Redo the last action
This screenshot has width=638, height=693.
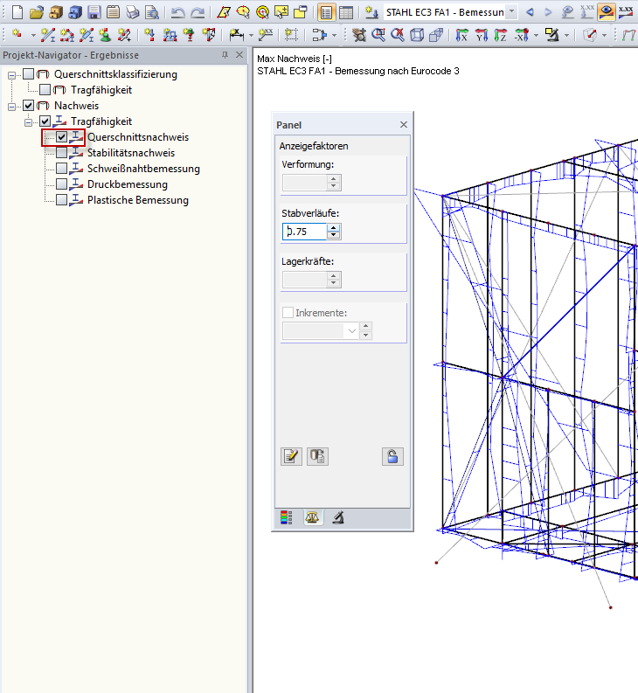[198, 12]
